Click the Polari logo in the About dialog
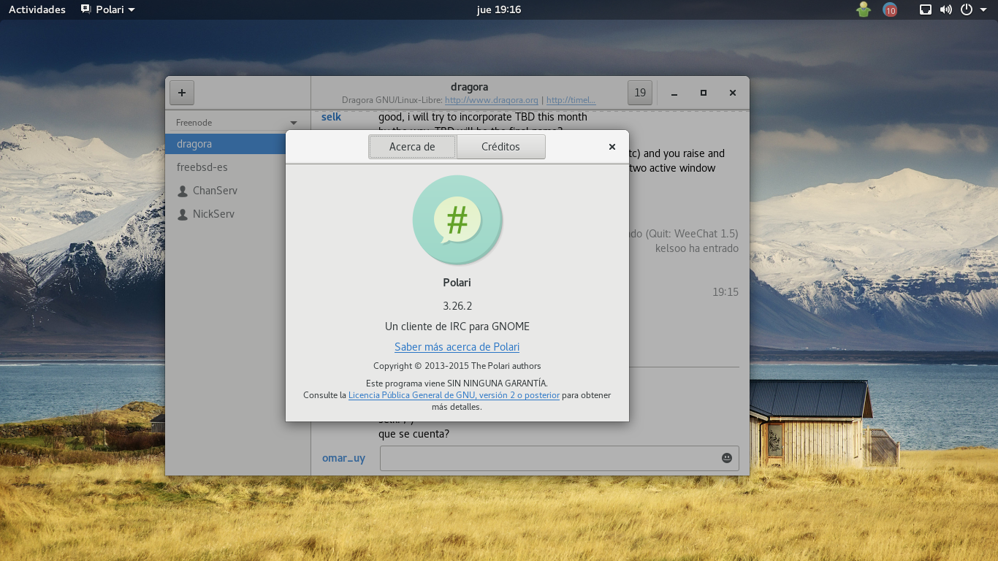This screenshot has width=998, height=561. coord(457,220)
